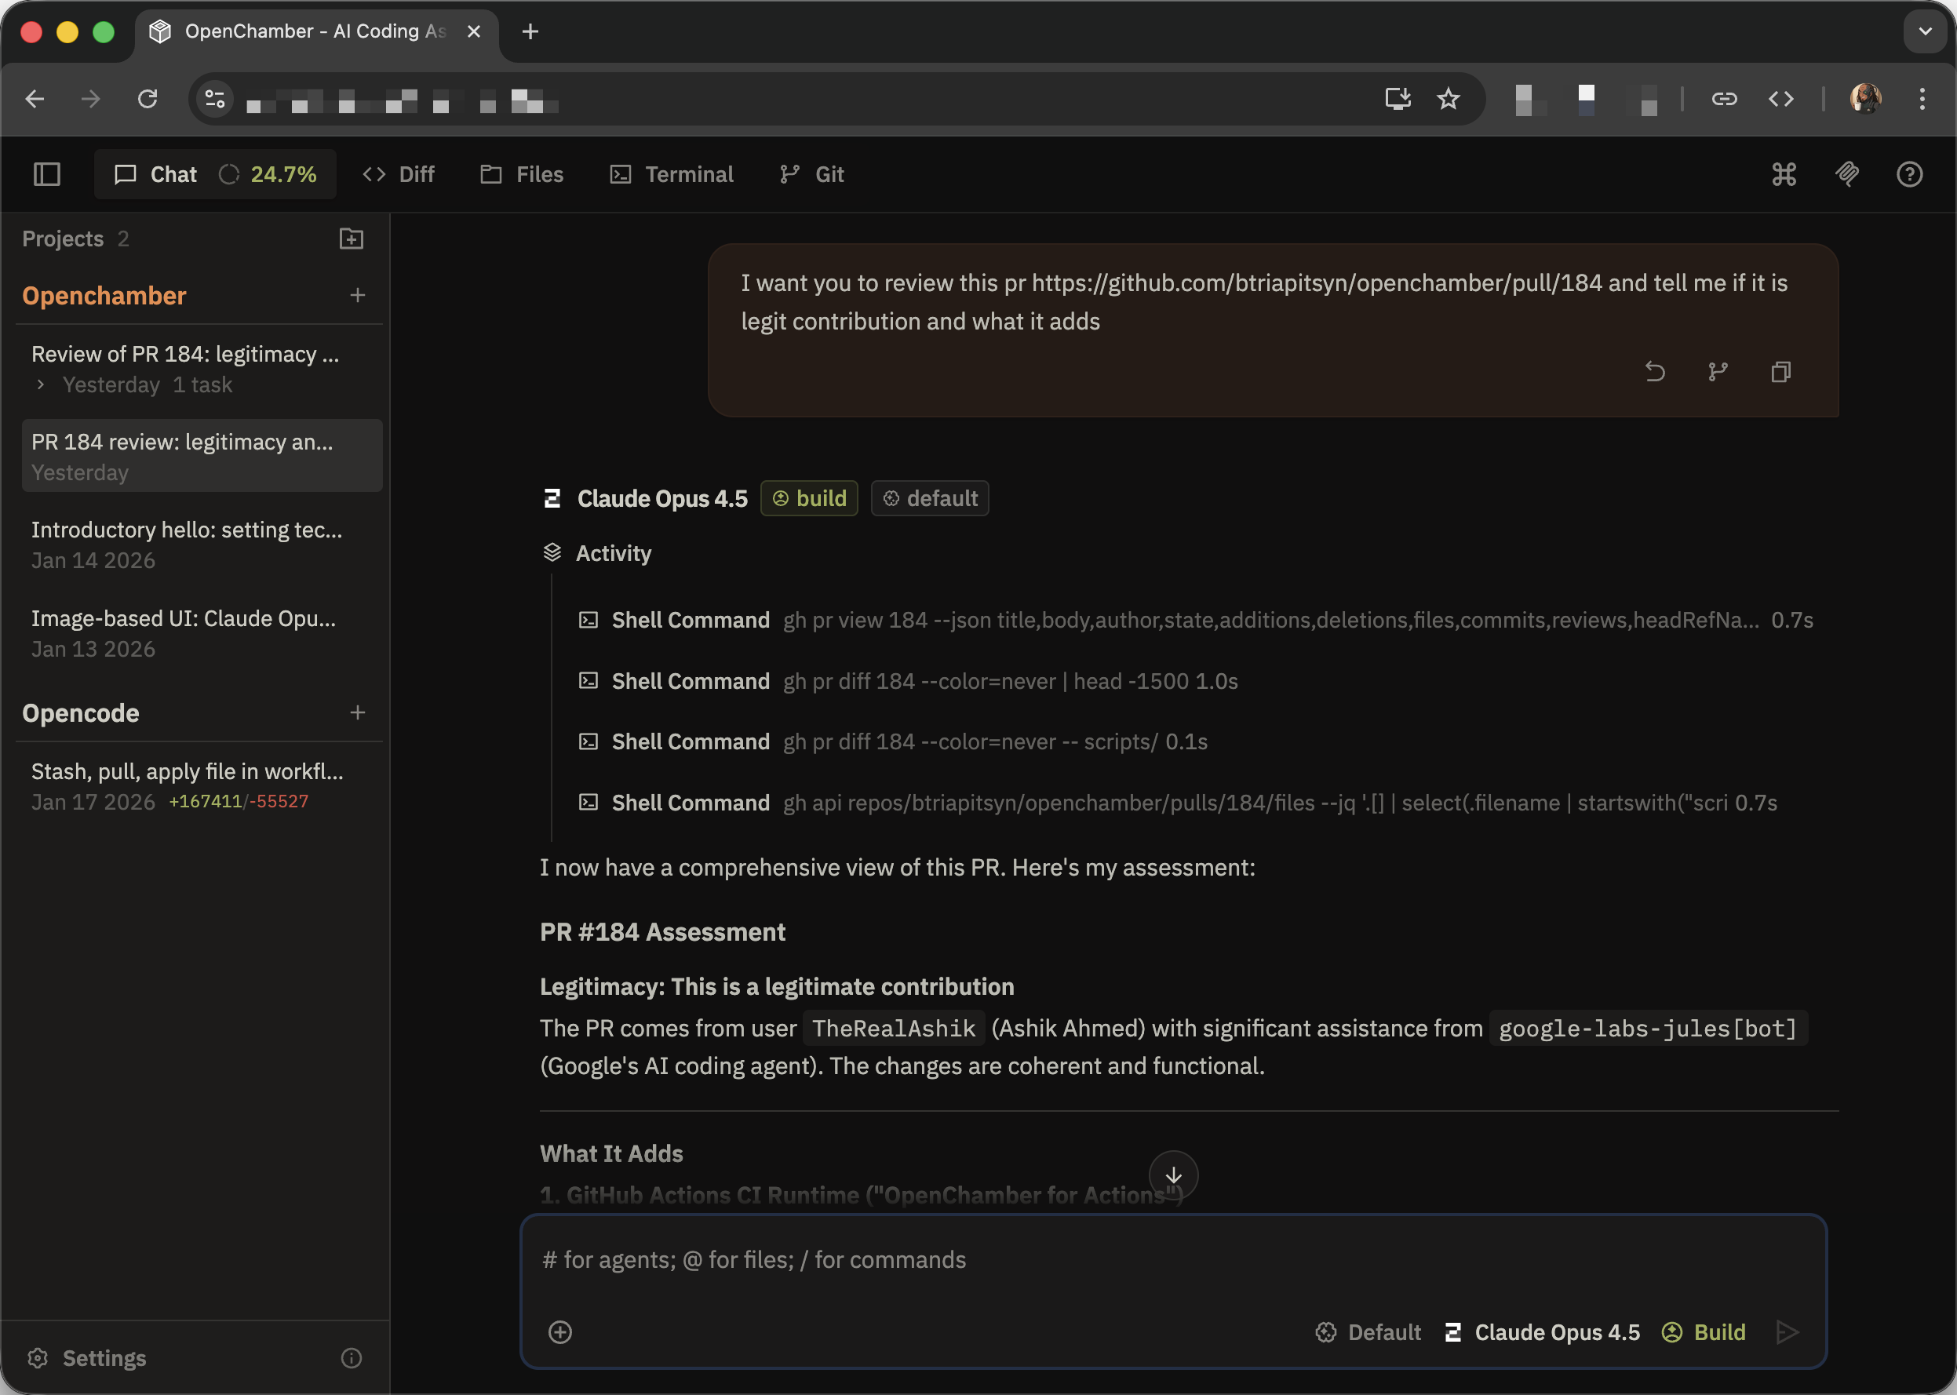Add a new project folder icon
This screenshot has width=1957, height=1395.
(352, 239)
